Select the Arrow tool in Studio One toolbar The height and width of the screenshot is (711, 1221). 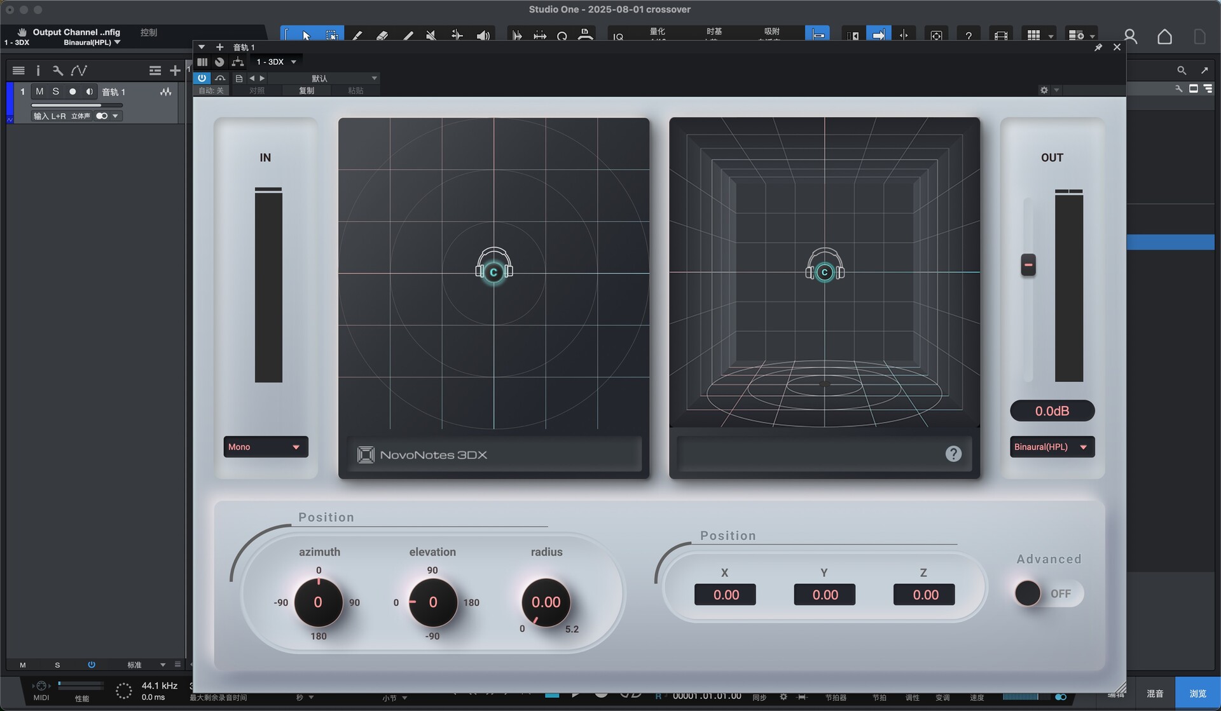(307, 36)
